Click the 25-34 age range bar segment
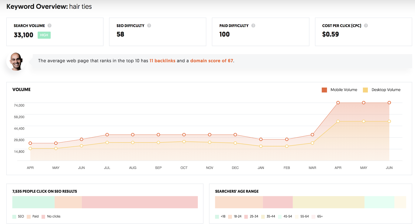Screen dimensions: 415x224 coord(278,202)
